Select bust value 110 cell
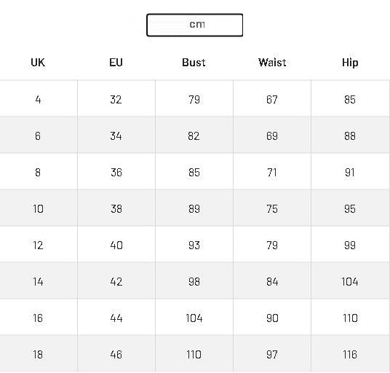 (x=194, y=353)
